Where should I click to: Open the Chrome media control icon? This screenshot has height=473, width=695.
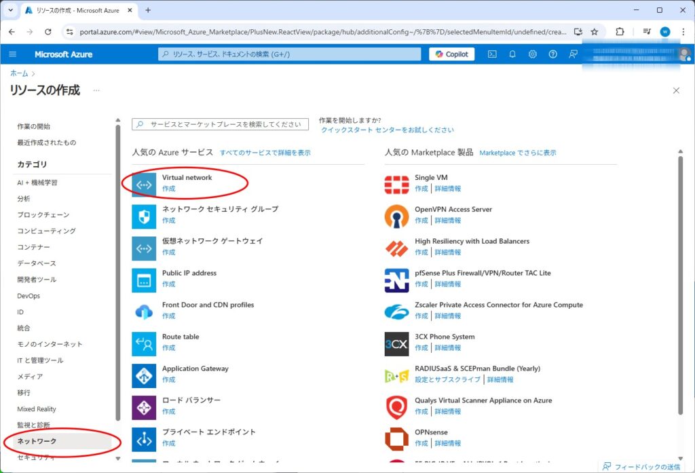point(647,32)
